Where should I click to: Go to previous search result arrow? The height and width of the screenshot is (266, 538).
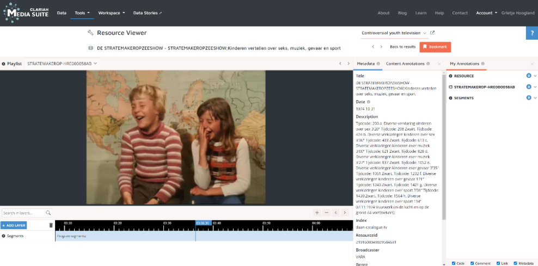[373, 47]
